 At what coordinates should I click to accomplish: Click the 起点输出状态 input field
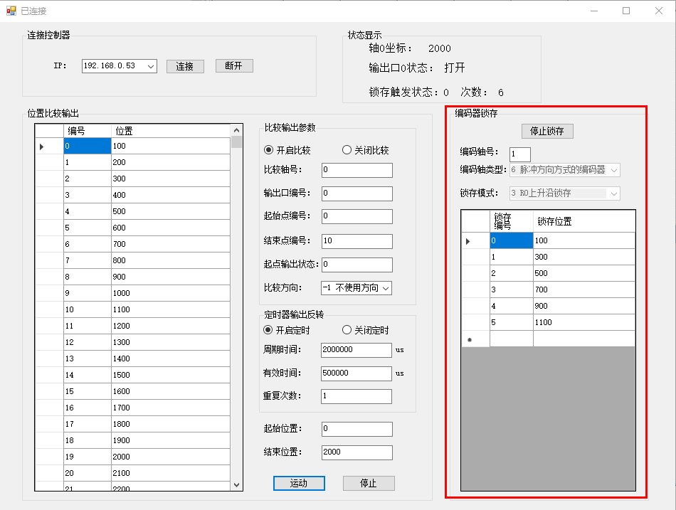(357, 265)
